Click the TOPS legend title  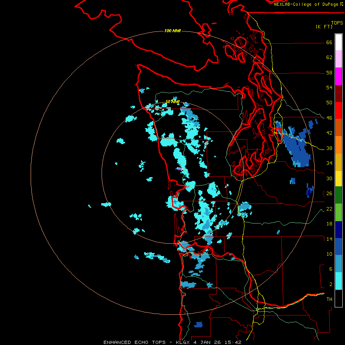(337, 23)
